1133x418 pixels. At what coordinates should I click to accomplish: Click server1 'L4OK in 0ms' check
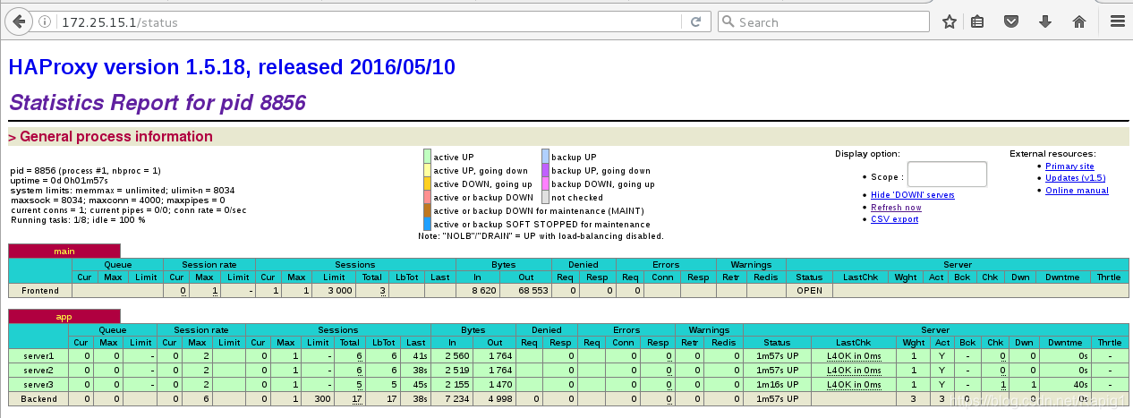click(x=853, y=356)
